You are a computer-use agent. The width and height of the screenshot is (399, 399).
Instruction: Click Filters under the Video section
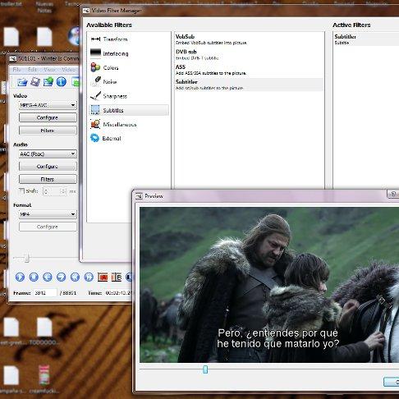tap(48, 131)
